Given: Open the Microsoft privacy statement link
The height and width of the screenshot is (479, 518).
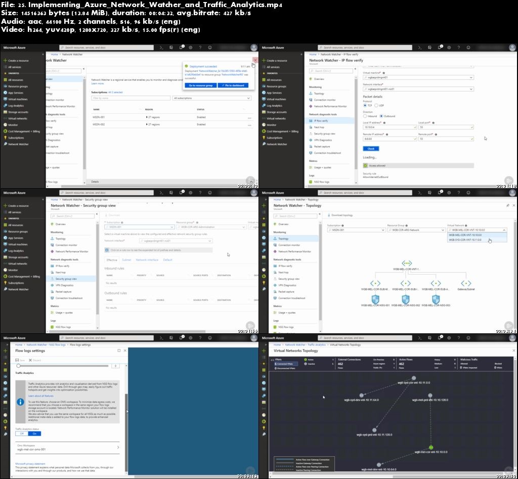Looking at the screenshot, I should tap(30, 464).
